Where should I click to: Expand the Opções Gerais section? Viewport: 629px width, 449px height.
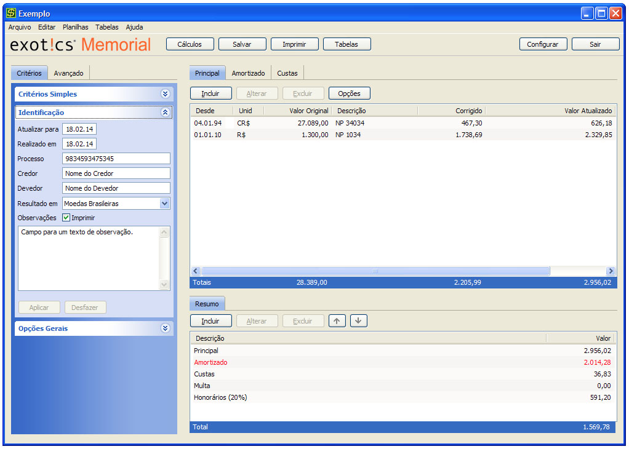165,328
